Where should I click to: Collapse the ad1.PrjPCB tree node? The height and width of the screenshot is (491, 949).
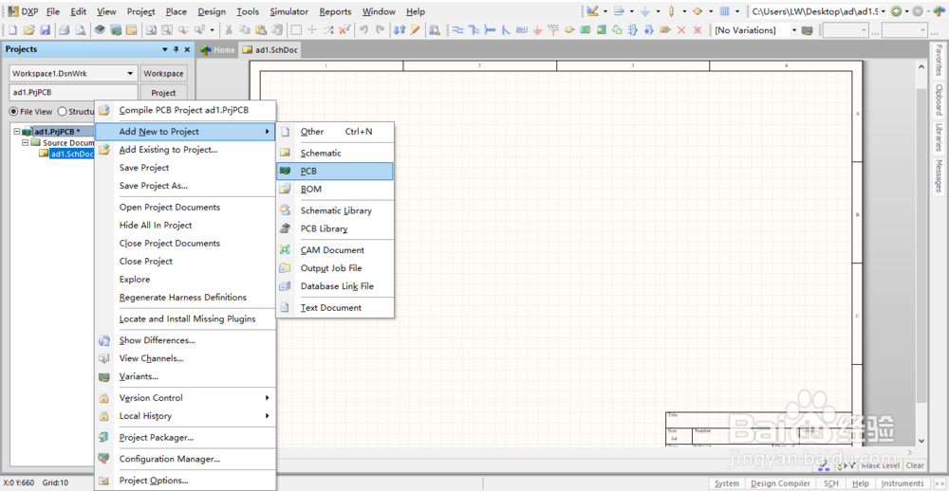(16, 131)
